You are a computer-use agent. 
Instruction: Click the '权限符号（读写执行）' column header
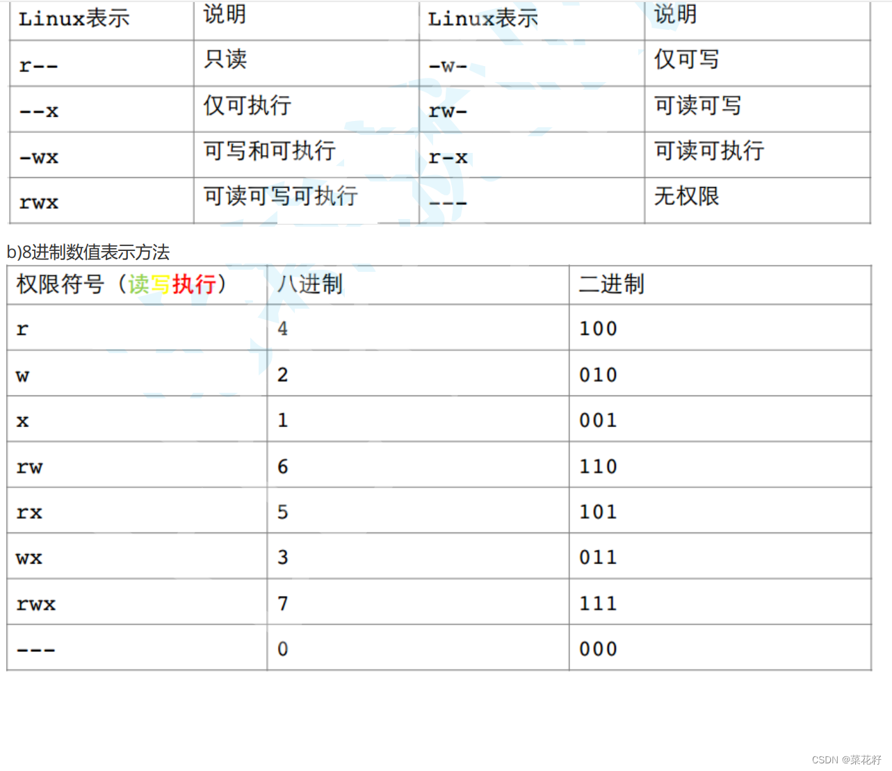click(137, 284)
